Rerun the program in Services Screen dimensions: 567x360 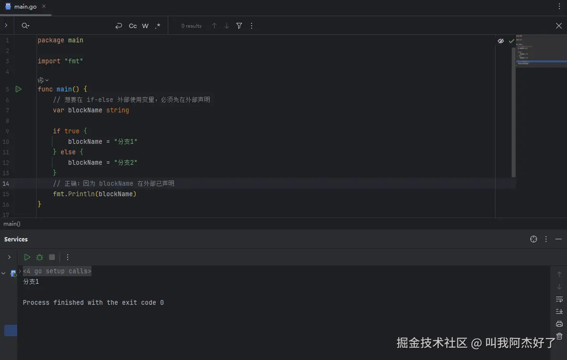click(x=27, y=257)
